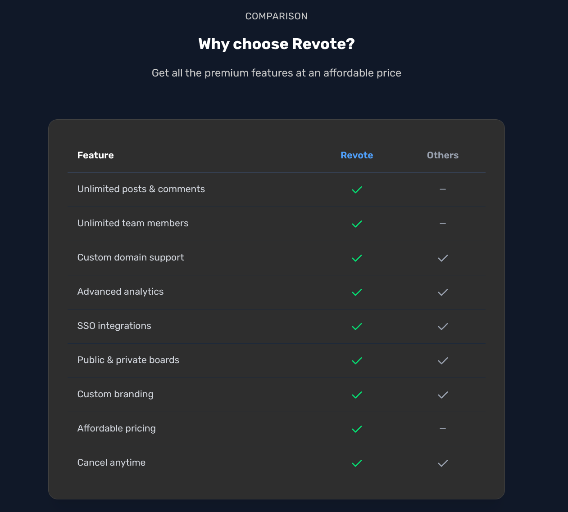
Task: Toggle the Others dash beside Unlimited team members
Action: point(442,224)
